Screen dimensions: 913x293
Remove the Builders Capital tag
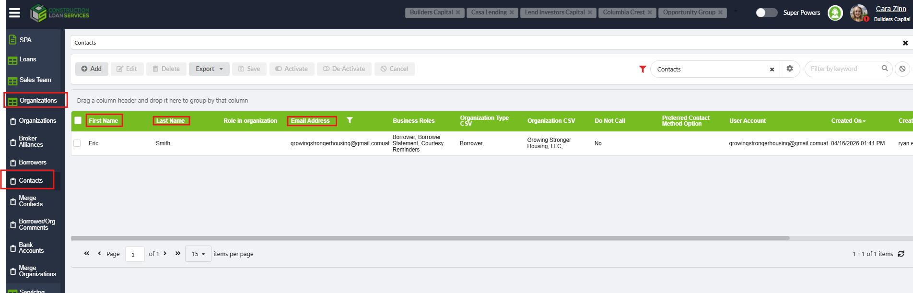458,12
